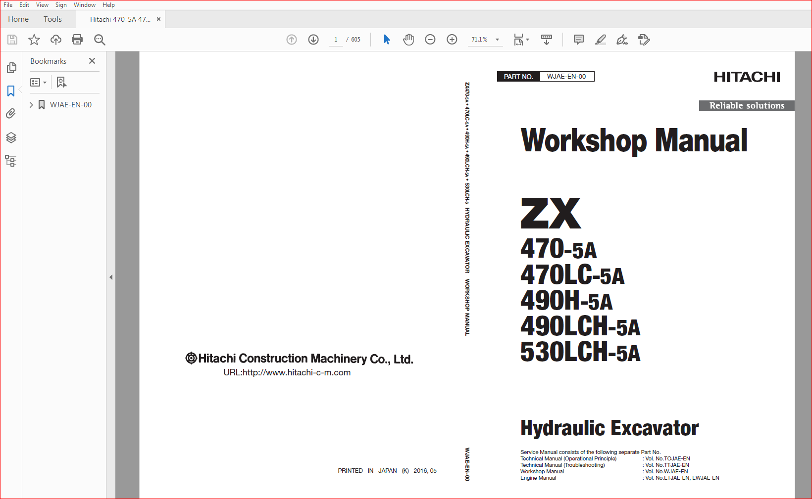This screenshot has width=812, height=499.
Task: Click Hydraulic Excavator heading
Action: click(x=609, y=428)
